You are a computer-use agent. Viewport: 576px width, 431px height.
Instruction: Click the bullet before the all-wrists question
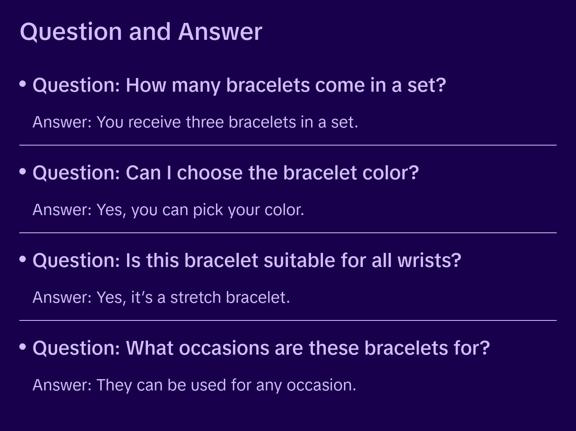click(x=23, y=259)
